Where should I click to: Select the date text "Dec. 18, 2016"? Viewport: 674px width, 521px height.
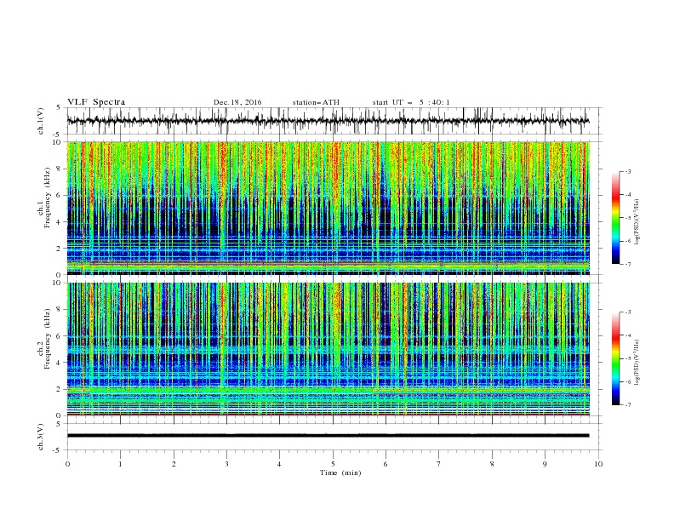point(237,102)
